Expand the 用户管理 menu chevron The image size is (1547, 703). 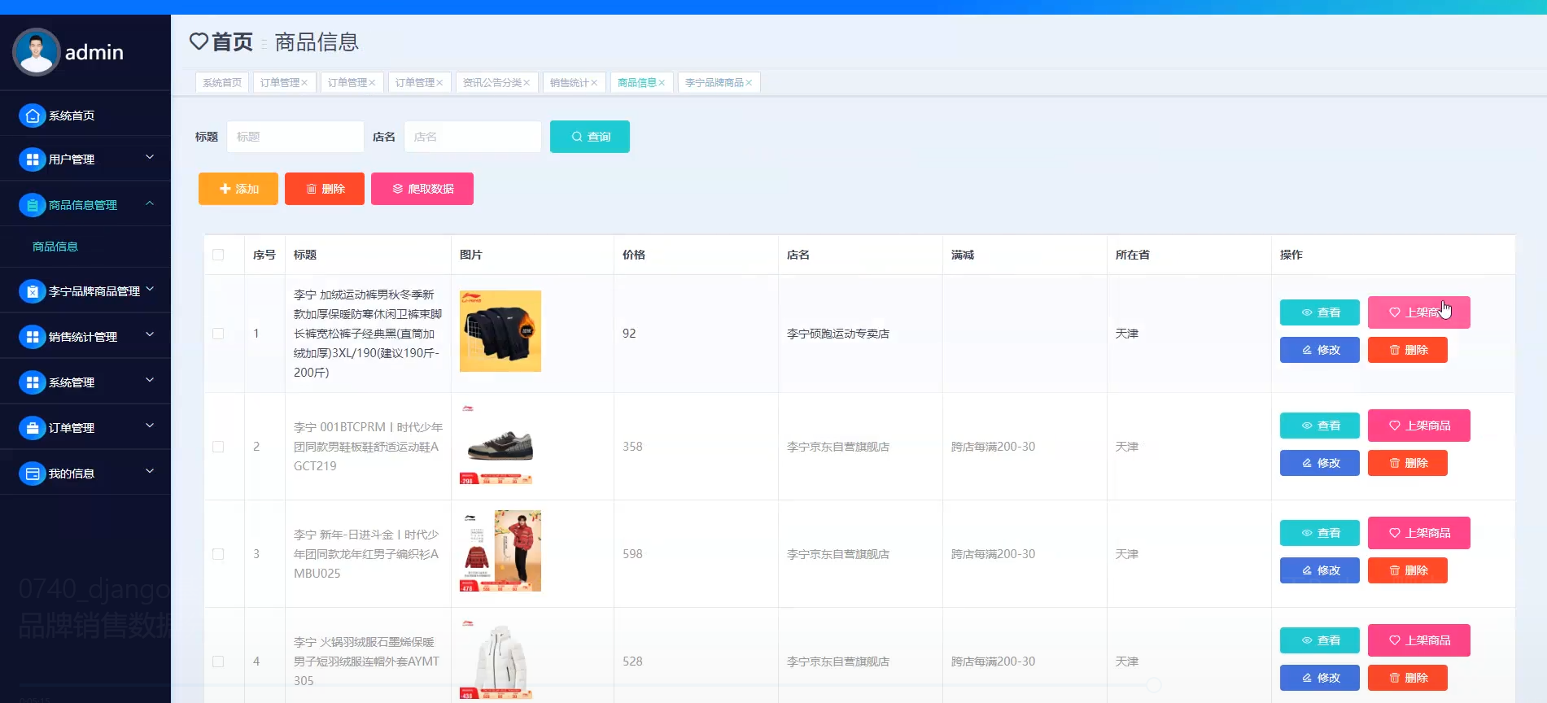coord(150,157)
